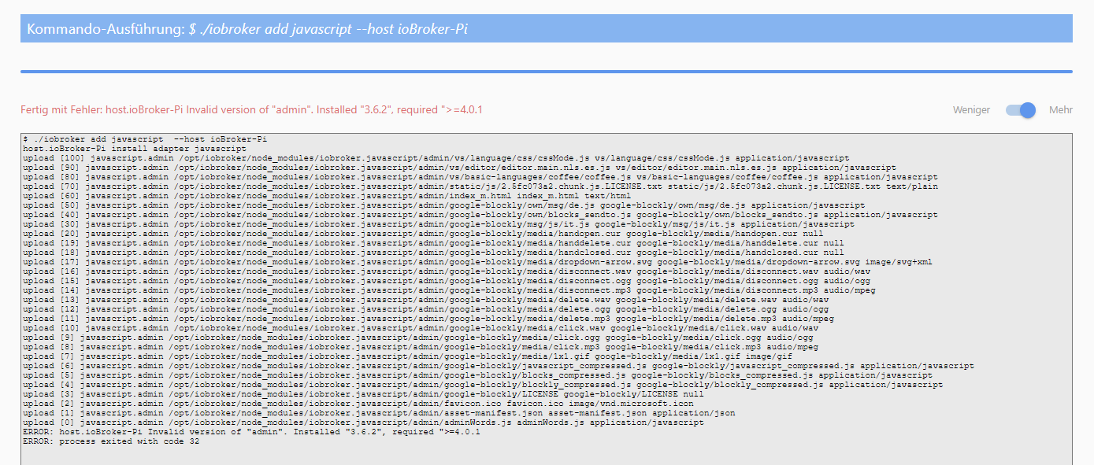Click the Kommando-Ausführung title bar
Screen dimensions: 1094x465
[547, 29]
